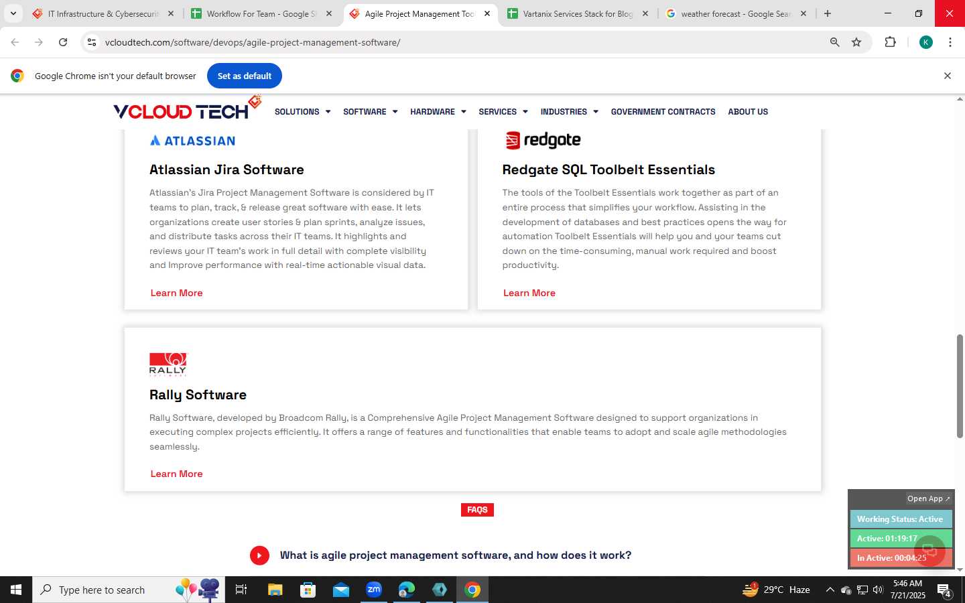Open Windows Start menu

16,590
